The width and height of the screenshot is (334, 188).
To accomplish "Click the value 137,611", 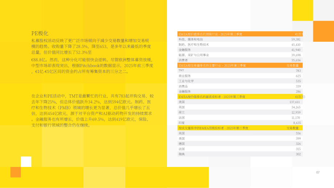I will tap(294, 102).
